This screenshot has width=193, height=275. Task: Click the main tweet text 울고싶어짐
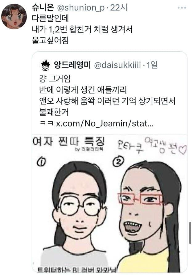[x=50, y=40]
